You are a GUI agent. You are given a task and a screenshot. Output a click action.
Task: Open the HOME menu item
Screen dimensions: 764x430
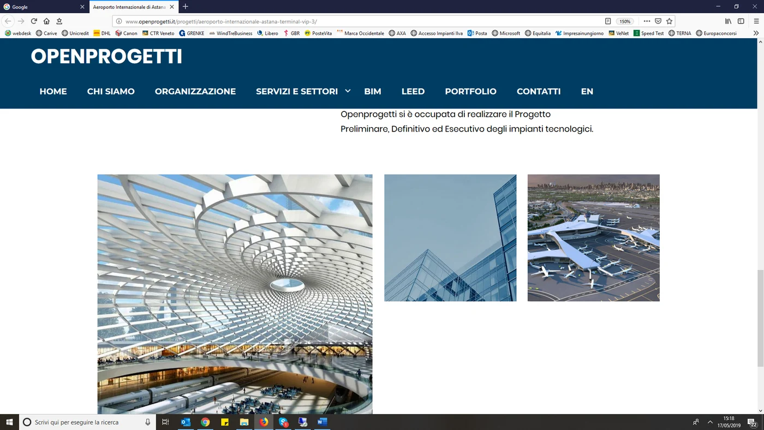(x=53, y=92)
